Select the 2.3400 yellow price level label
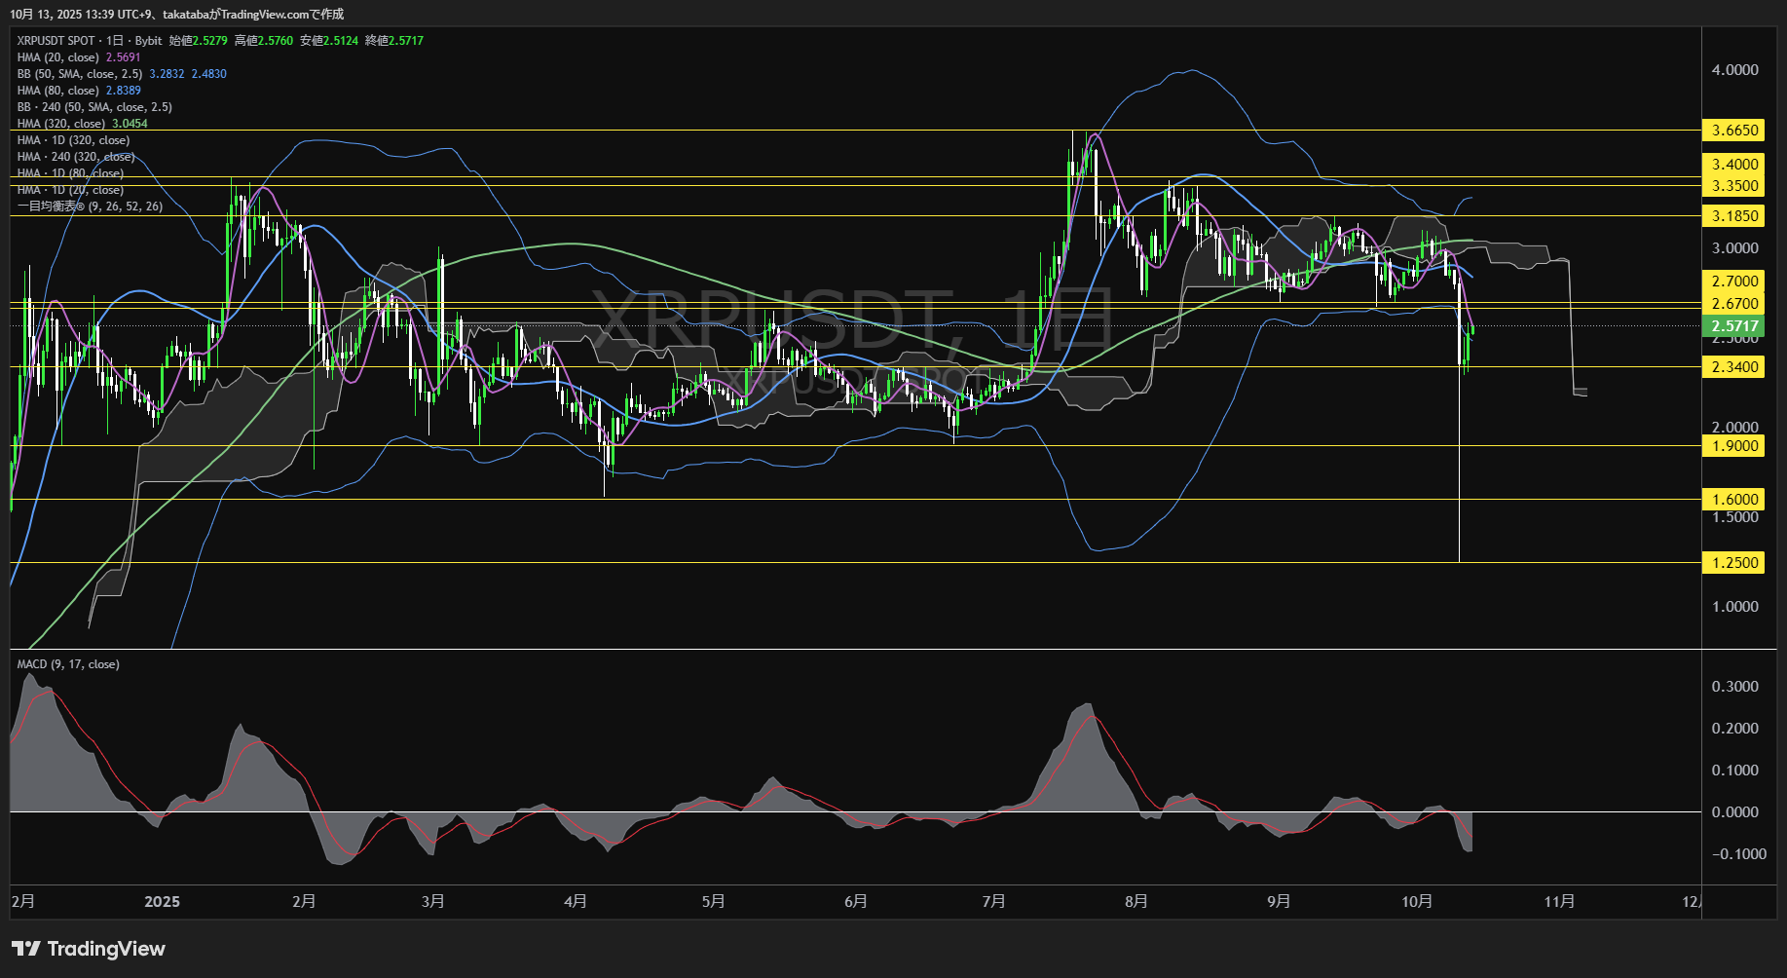Viewport: 1787px width, 978px height. pos(1733,367)
